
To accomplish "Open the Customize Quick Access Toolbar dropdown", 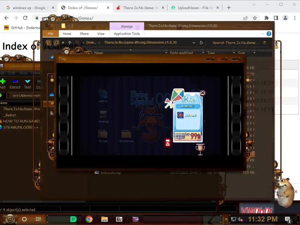I will click(69, 26).
